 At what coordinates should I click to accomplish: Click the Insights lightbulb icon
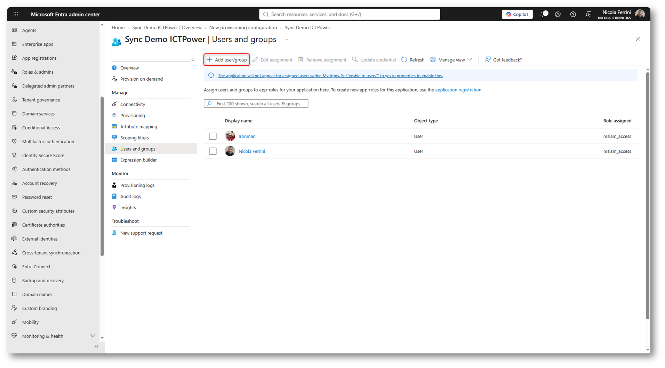[114, 207]
